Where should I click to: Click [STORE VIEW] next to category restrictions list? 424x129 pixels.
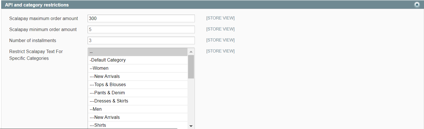pyautogui.click(x=220, y=51)
